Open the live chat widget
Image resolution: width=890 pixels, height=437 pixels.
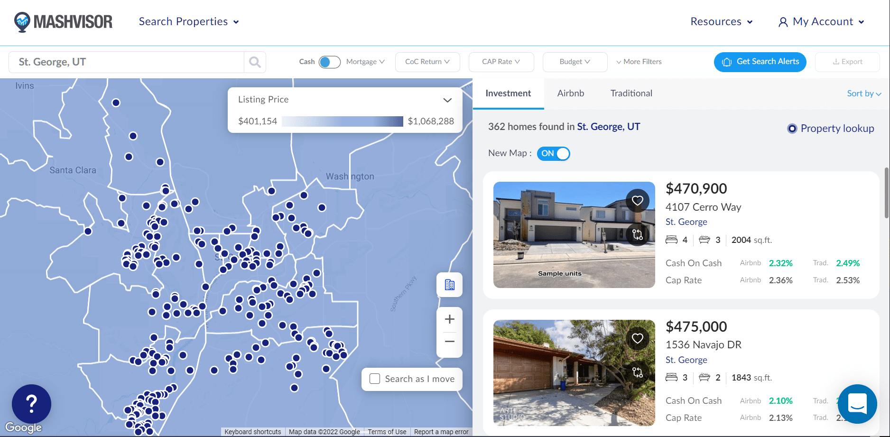point(857,404)
